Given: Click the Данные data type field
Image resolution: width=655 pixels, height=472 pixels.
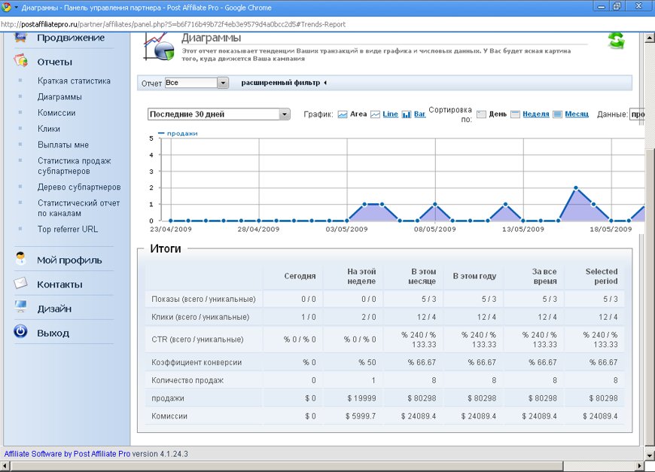Looking at the screenshot, I should (637, 114).
